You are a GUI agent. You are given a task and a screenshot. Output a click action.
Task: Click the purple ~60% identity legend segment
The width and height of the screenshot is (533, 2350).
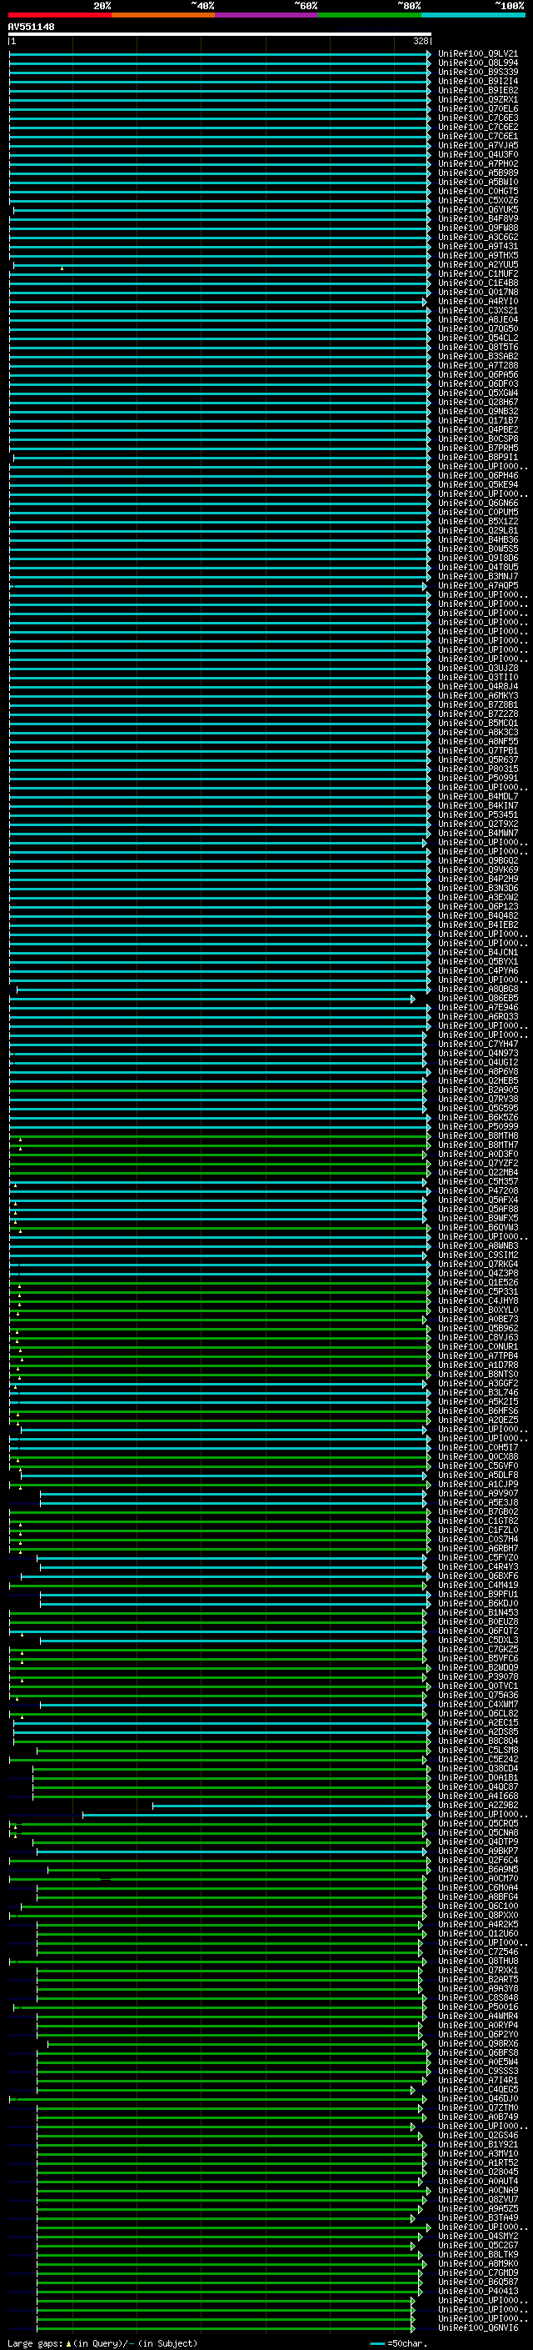[x=267, y=15]
